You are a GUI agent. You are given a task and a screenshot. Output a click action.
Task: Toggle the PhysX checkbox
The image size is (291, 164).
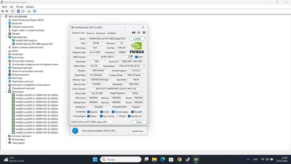coord(118,116)
